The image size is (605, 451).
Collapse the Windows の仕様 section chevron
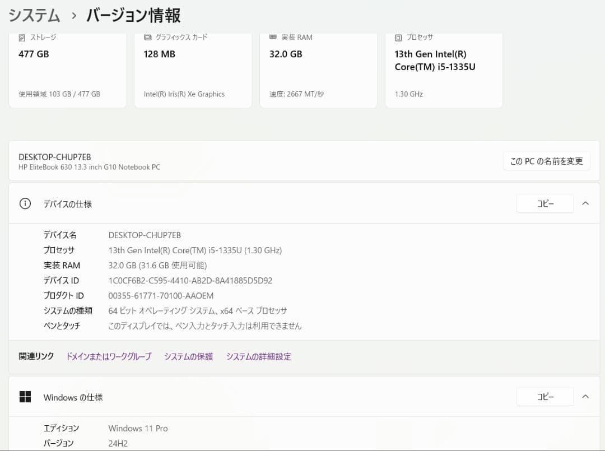coord(585,397)
